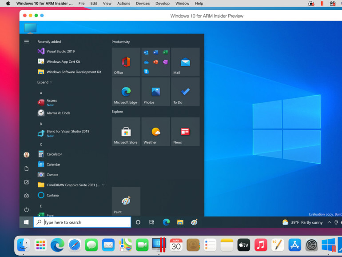Image resolution: width=342 pixels, height=257 pixels.
Task: Expand the CorelDRAW Graphics Suite 2021 folder
Action: [x=103, y=185]
